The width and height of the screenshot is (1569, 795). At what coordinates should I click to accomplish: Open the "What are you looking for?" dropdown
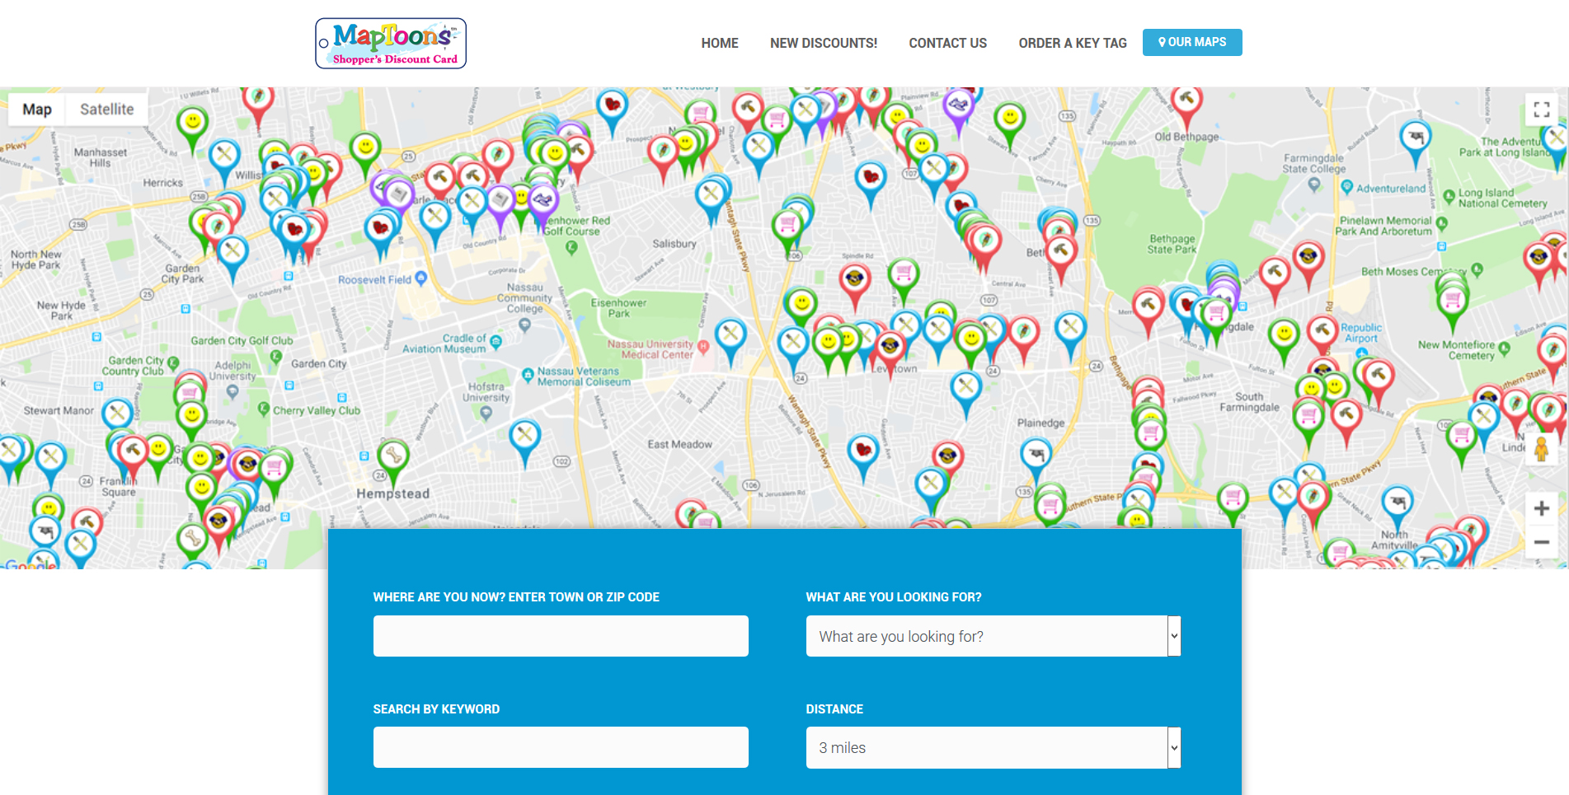pos(993,636)
